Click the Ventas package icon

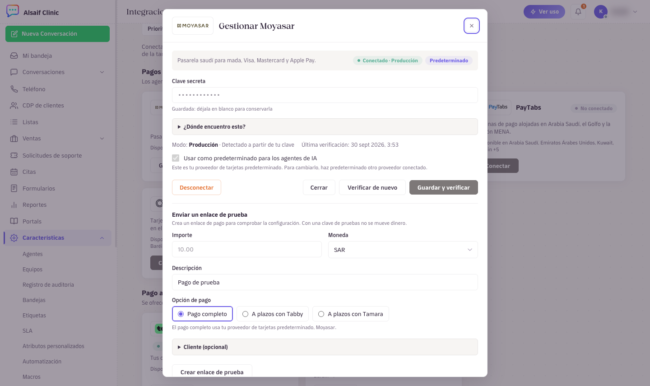(x=14, y=139)
